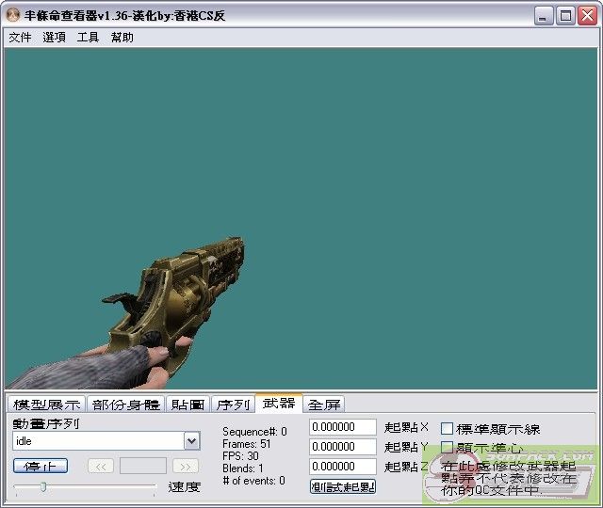Click the previous frame << button
This screenshot has height=508, width=603.
click(101, 467)
